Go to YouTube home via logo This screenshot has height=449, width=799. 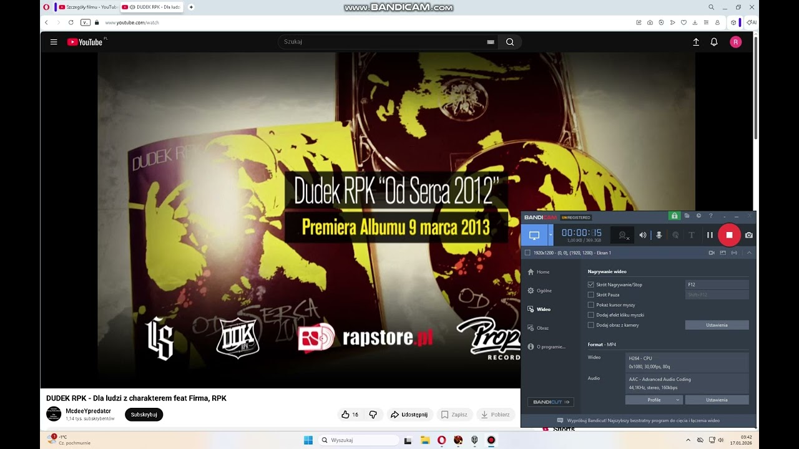point(86,42)
